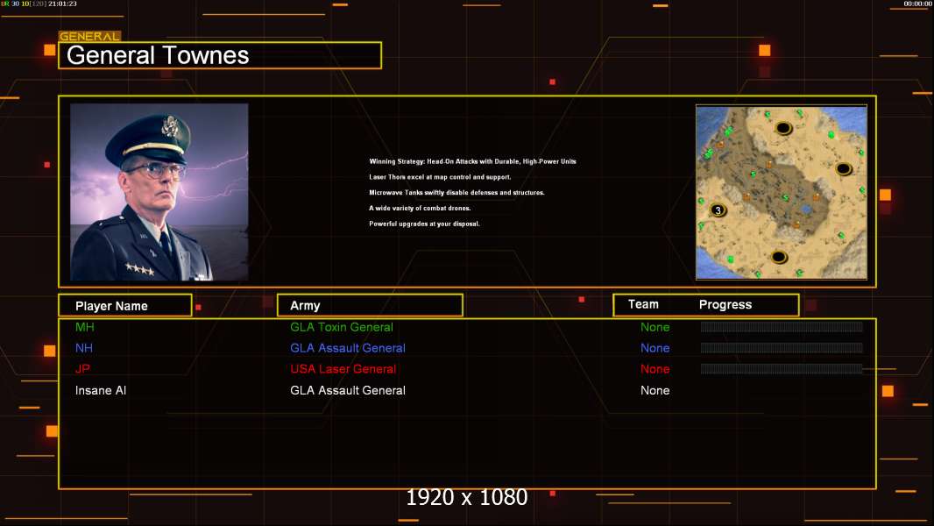Click the General Townes portrait image
The height and width of the screenshot is (526, 934).
159,192
